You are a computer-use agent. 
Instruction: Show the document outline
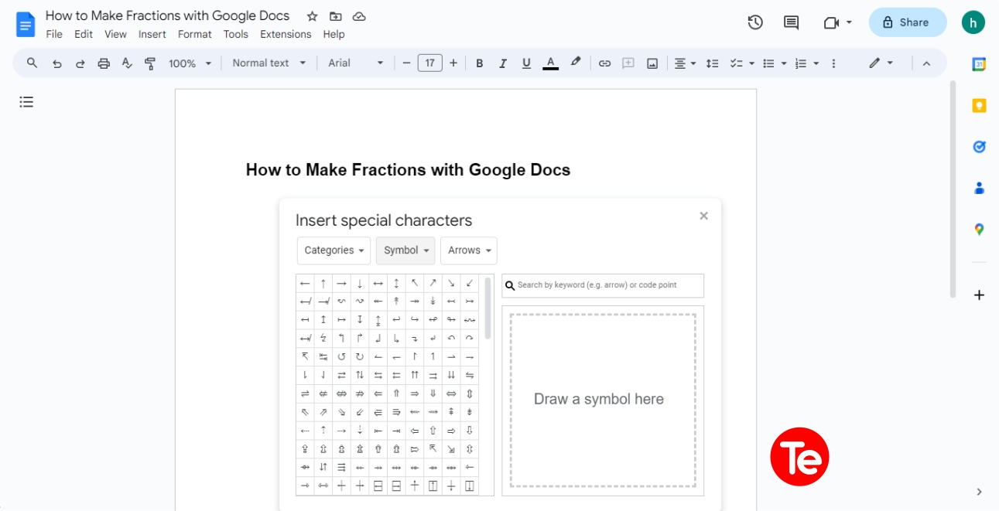[x=26, y=102]
